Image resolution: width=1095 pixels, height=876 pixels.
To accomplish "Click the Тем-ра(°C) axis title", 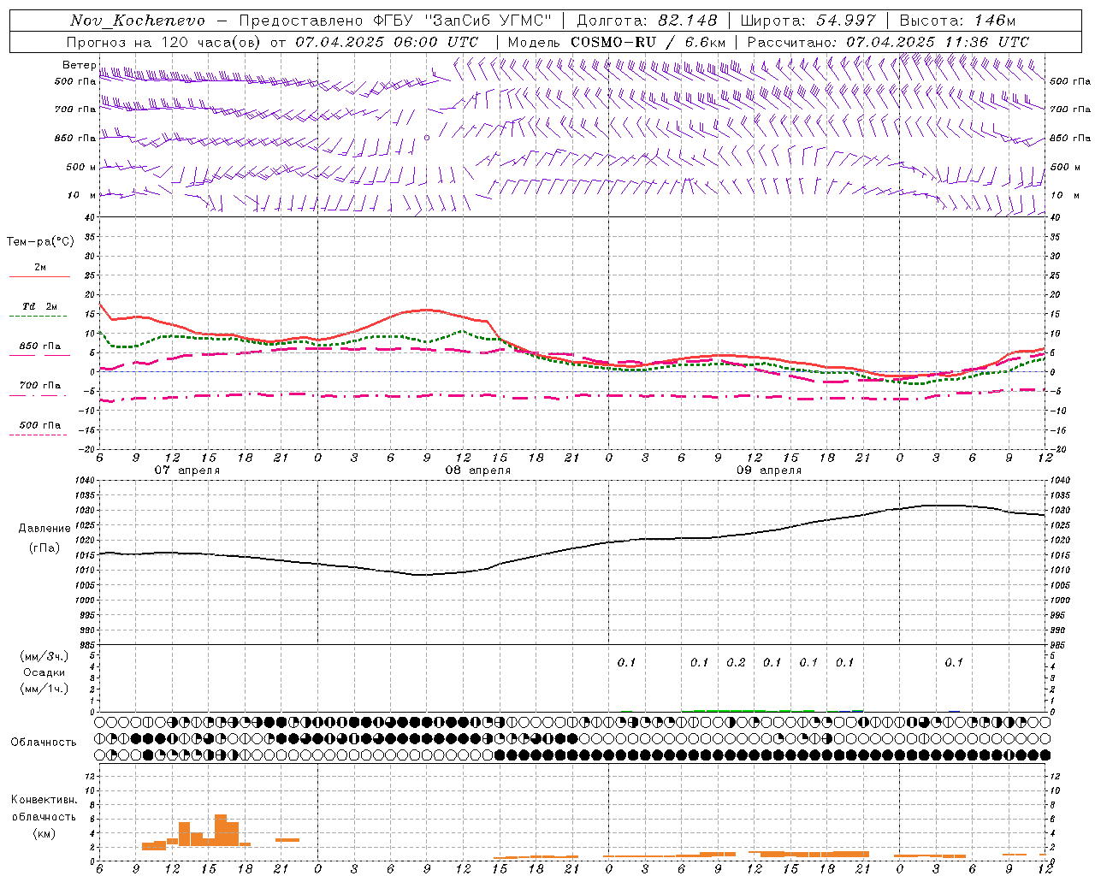I will tap(40, 242).
